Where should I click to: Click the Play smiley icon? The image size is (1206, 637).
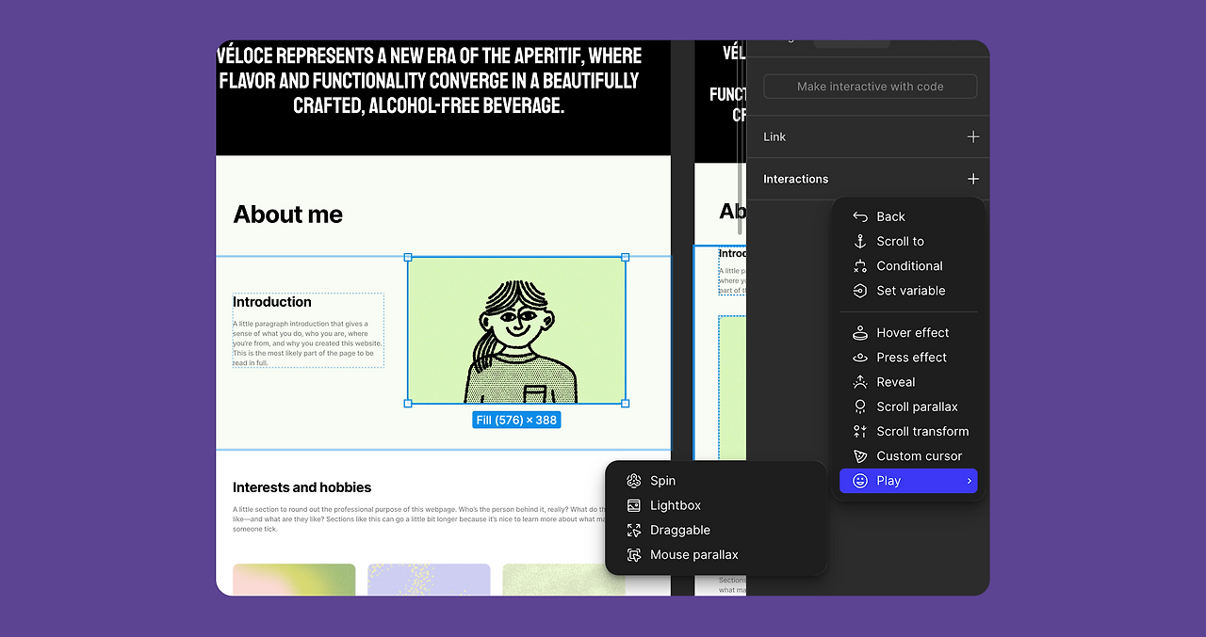(859, 481)
